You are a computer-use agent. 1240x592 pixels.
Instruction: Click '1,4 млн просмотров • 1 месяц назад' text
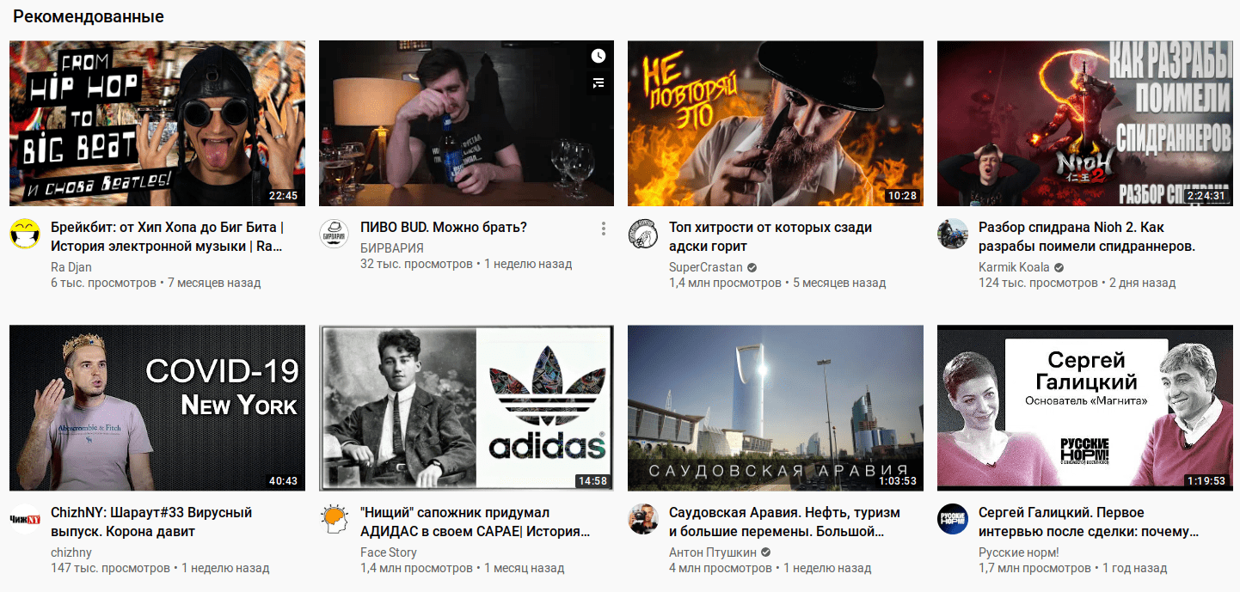[463, 568]
